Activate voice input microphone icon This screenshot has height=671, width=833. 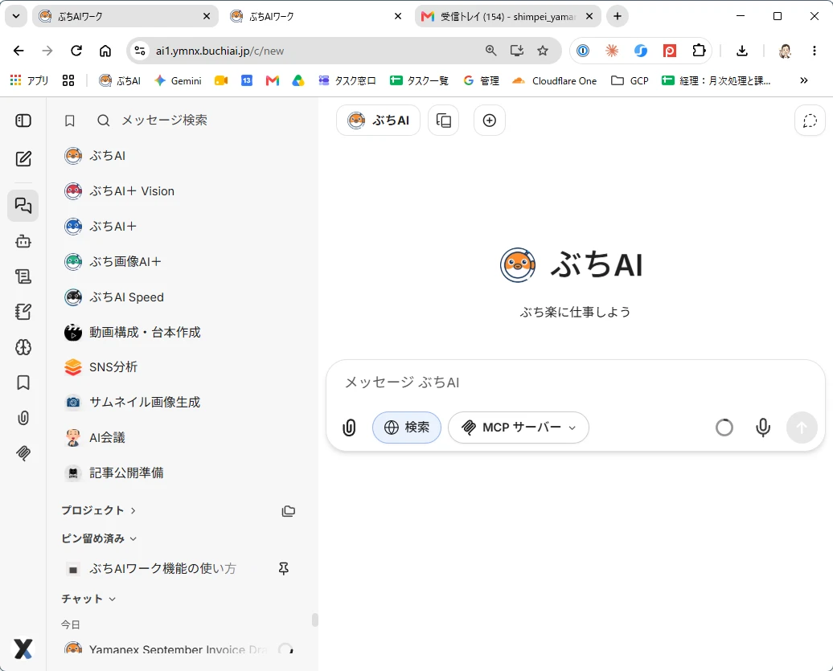click(763, 428)
